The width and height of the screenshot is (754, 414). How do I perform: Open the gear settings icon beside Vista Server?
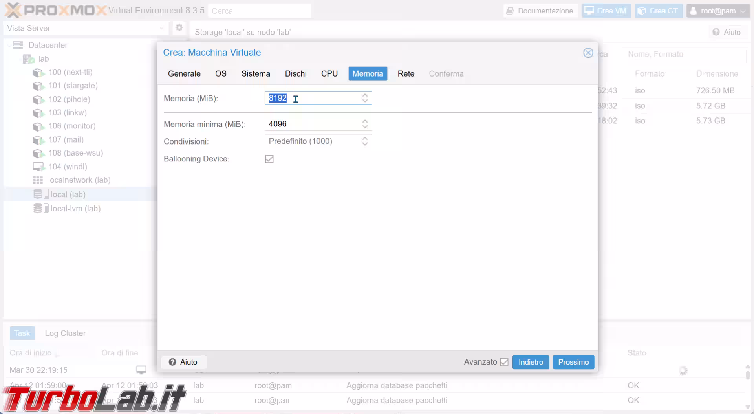click(x=179, y=28)
